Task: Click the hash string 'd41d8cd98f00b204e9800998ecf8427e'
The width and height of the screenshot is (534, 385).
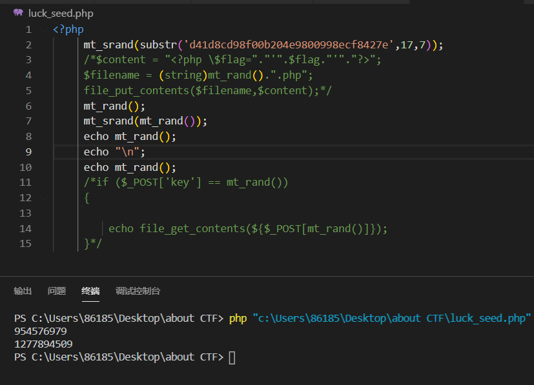Action: [289, 45]
